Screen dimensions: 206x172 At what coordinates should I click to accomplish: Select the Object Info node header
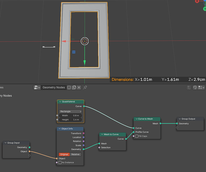tap(70, 129)
